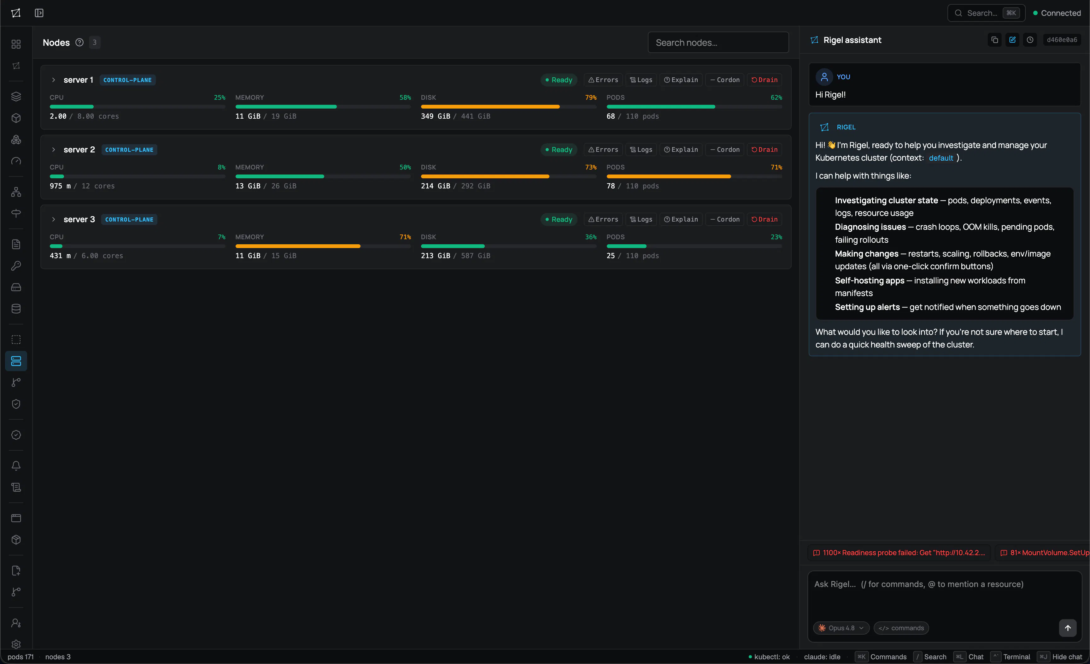This screenshot has width=1090, height=664.
Task: Toggle the sidebar panel collapse icon
Action: [x=39, y=13]
